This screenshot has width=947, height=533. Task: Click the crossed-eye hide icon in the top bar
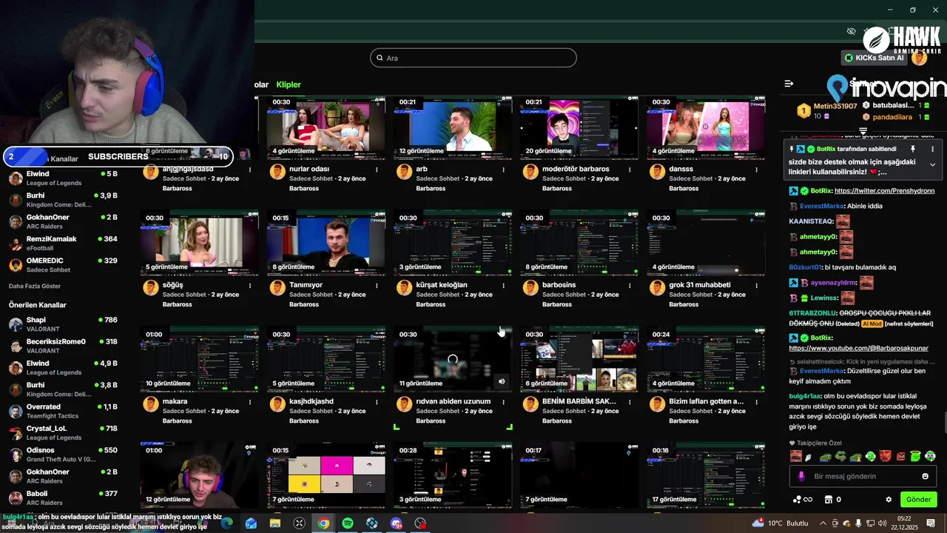[851, 31]
